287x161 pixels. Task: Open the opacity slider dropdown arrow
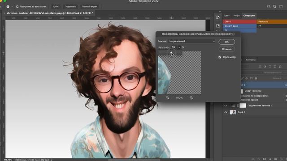(x=179, y=47)
